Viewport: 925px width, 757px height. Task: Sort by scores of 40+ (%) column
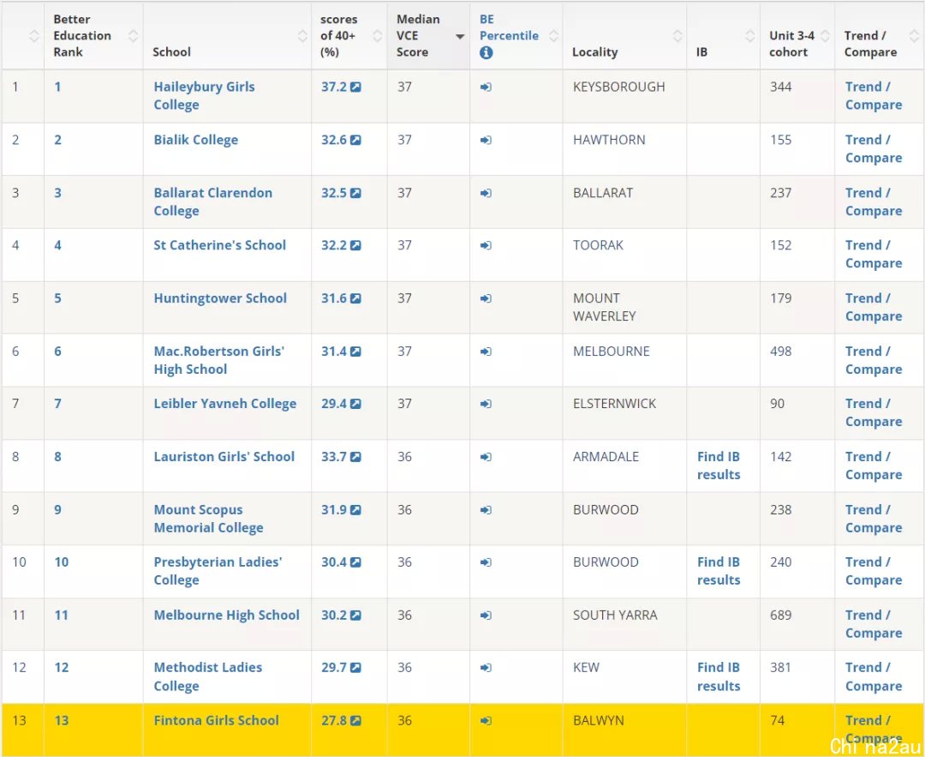pos(349,35)
